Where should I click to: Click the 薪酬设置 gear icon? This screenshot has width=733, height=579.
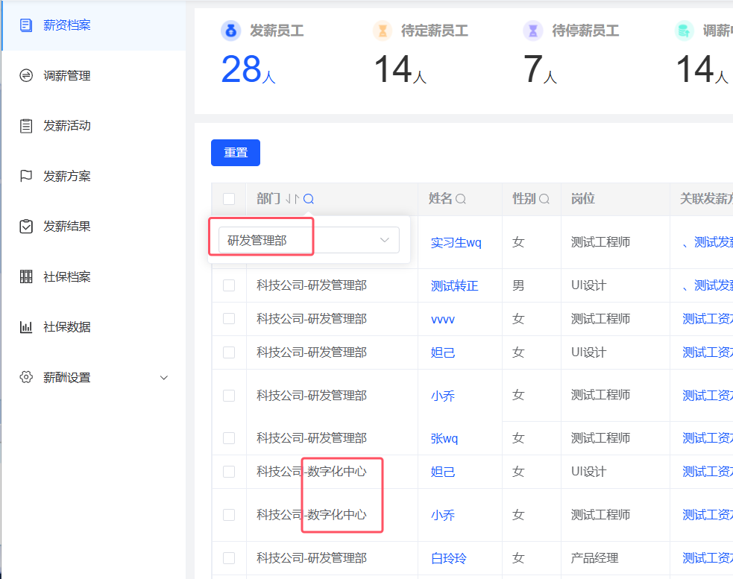[x=26, y=377]
